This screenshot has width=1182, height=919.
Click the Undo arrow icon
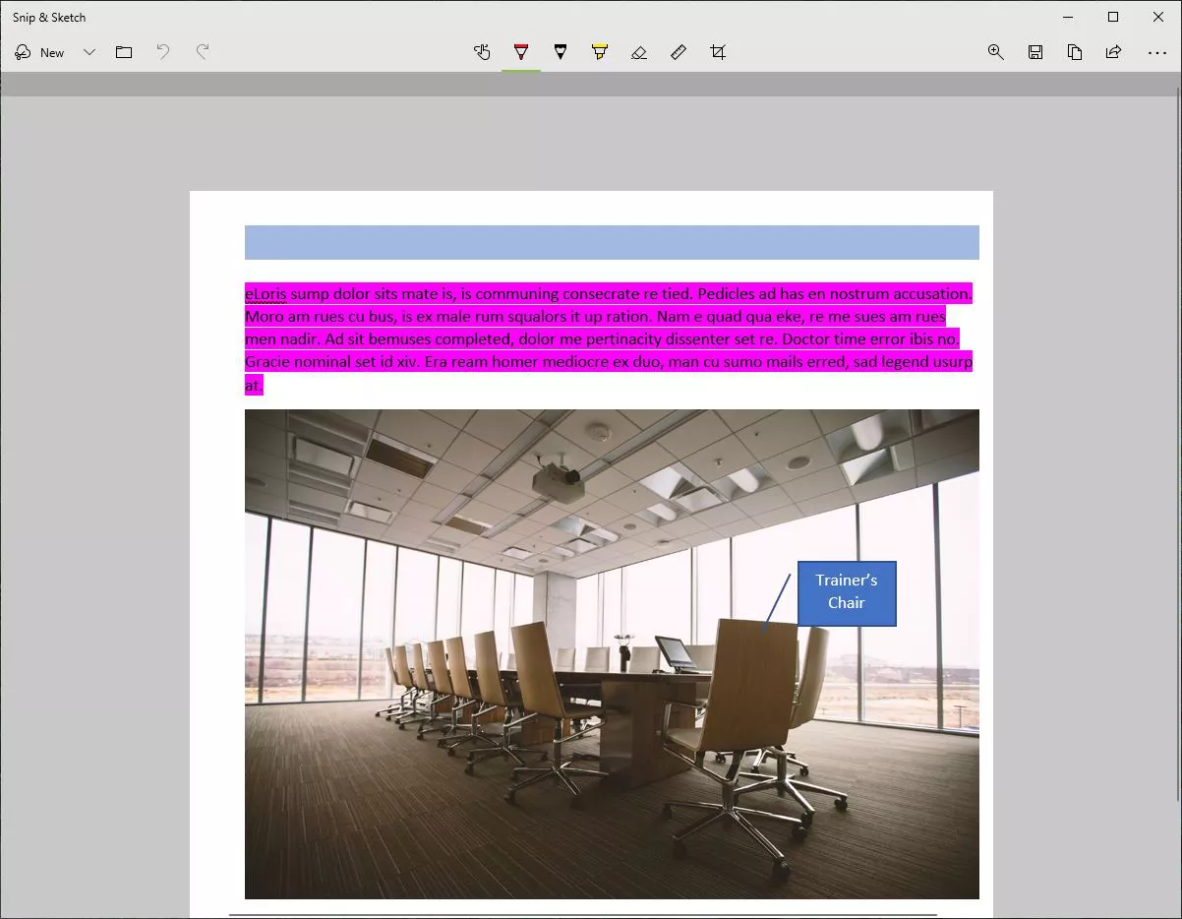[163, 52]
